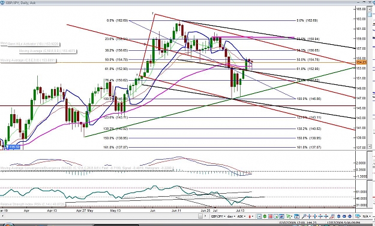Click the networked monitors icon
This screenshot has height=226, width=375.
(358, 216)
